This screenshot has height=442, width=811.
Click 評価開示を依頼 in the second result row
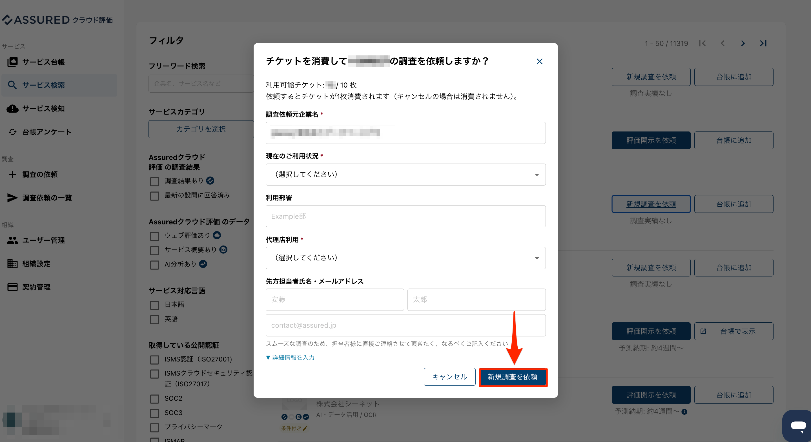(x=651, y=140)
